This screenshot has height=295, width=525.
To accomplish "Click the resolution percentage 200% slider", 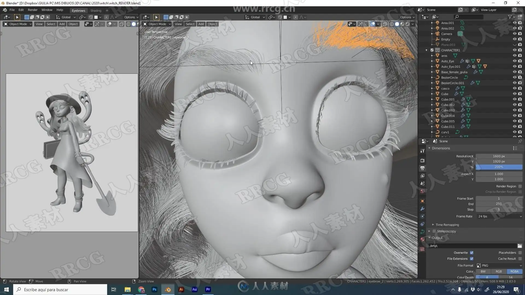I will coord(499,167).
